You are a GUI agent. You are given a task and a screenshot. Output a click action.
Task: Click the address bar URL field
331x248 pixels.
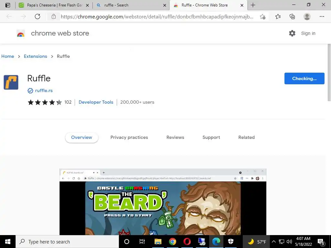[x=157, y=17]
